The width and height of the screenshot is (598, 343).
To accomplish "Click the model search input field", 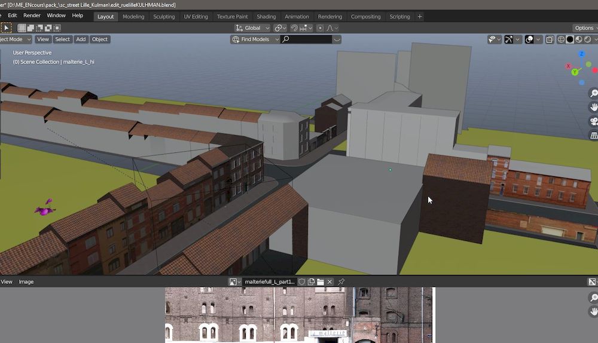I will (x=310, y=39).
